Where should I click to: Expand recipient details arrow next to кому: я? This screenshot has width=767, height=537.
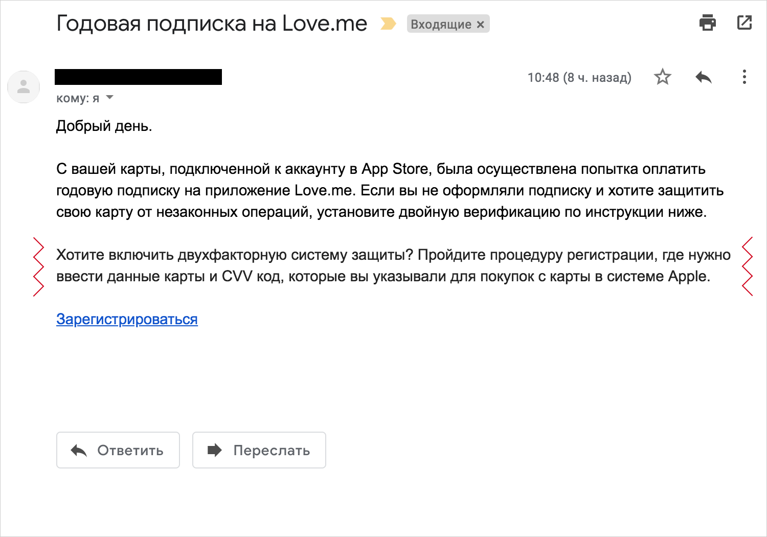(109, 97)
